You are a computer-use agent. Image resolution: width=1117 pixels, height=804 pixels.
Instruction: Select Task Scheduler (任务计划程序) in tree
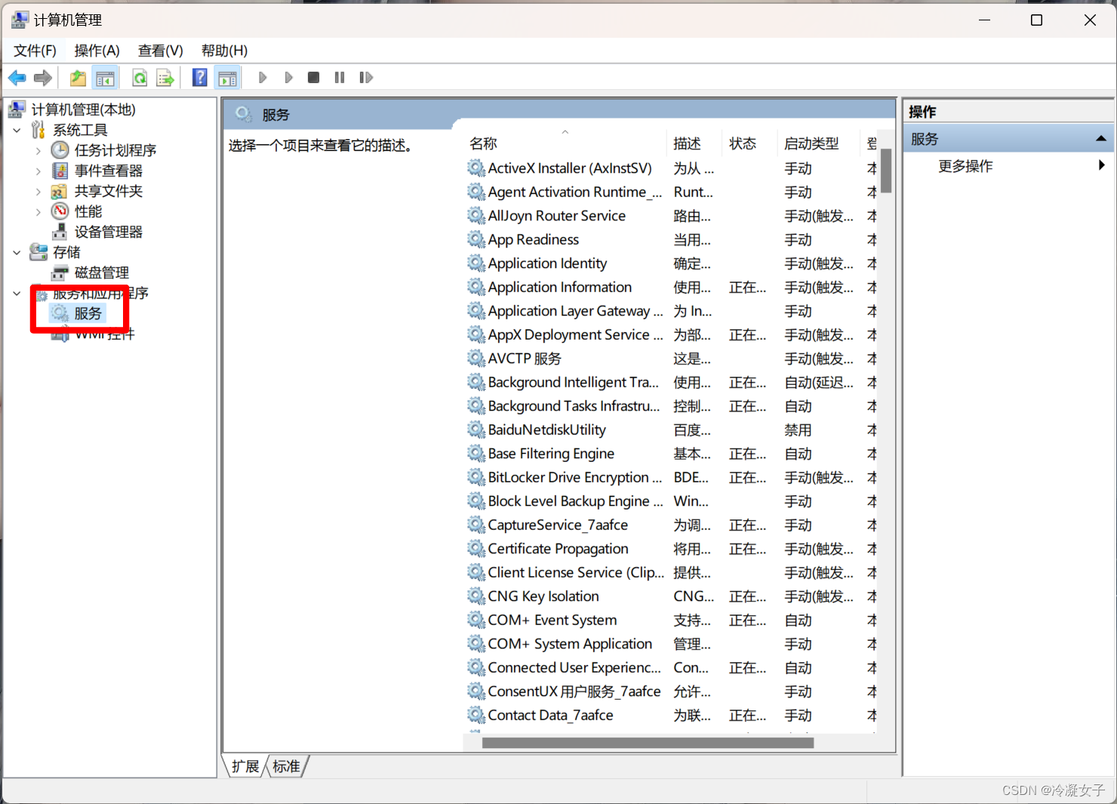click(115, 150)
